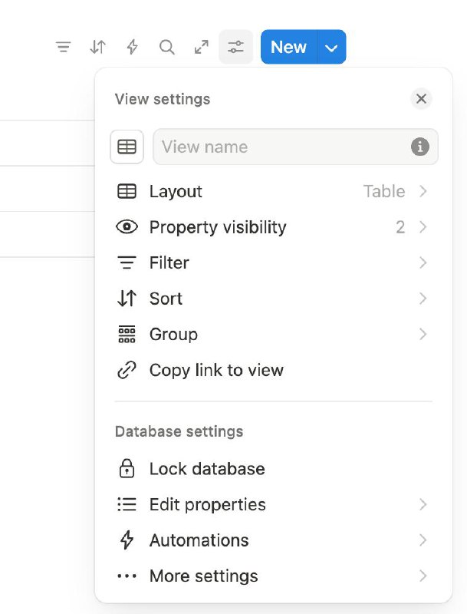Click the View name input field

[295, 147]
